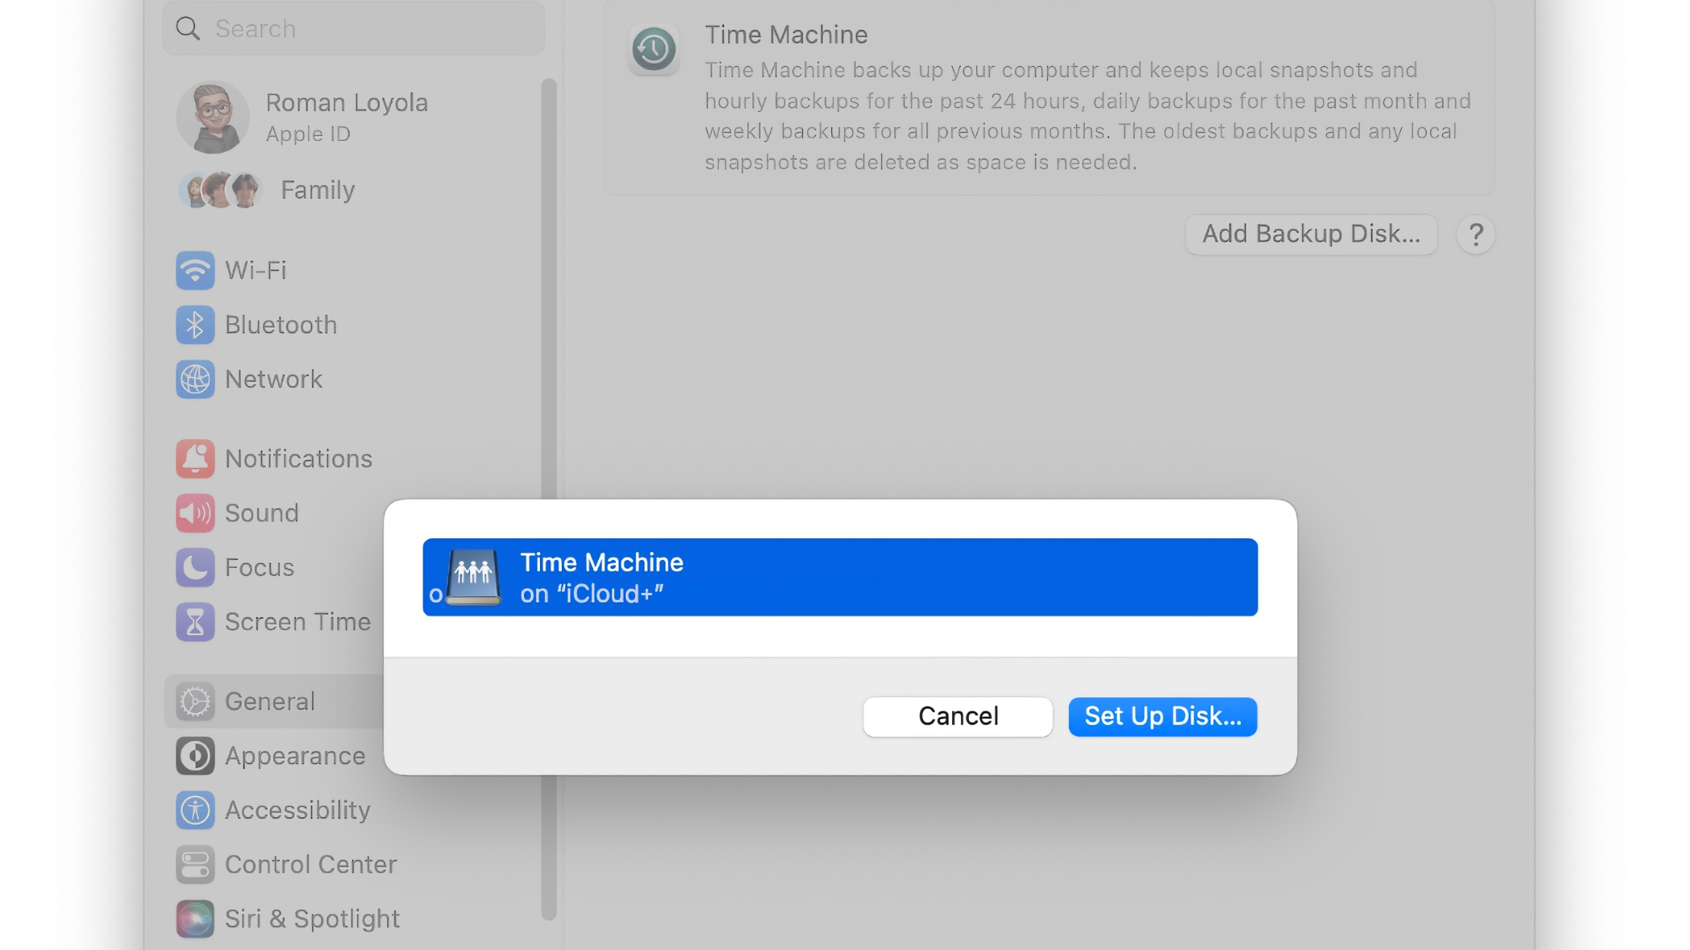Screen dimensions: 1690x950
Task: Click Cancel to dismiss the dialog
Action: tap(956, 716)
